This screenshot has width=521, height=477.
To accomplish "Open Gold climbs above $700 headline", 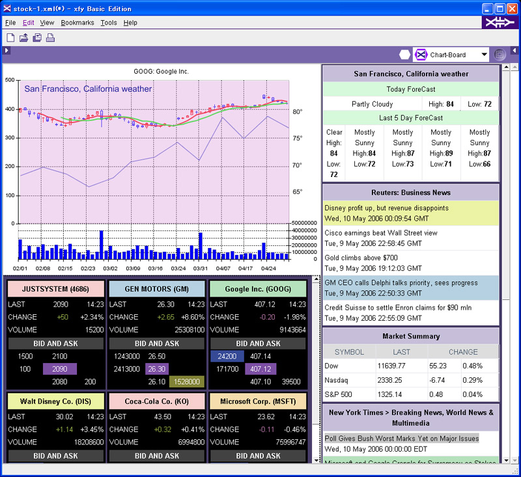I will click(361, 258).
